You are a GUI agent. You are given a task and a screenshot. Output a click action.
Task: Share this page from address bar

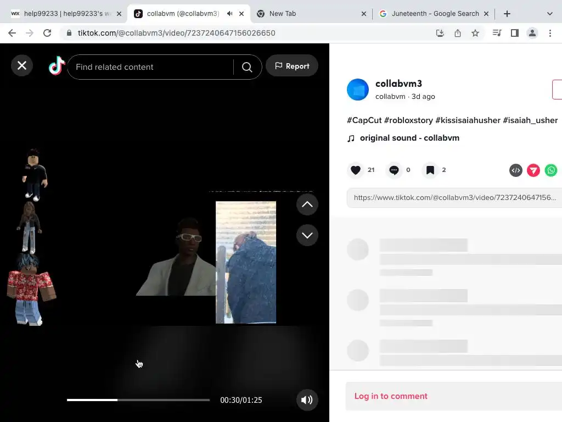(x=458, y=33)
